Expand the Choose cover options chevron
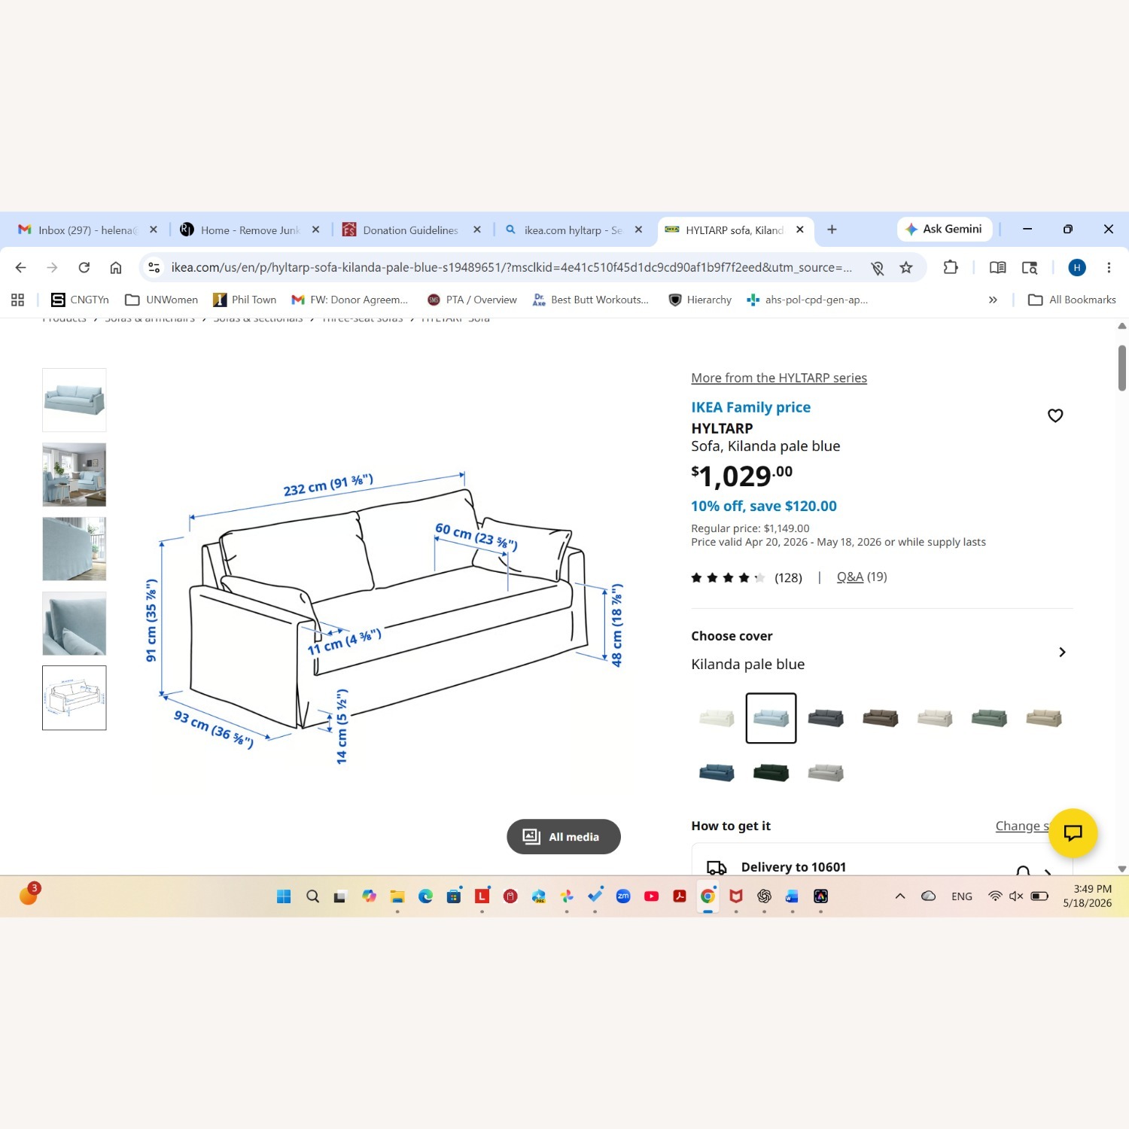The height and width of the screenshot is (1129, 1129). pyautogui.click(x=1062, y=652)
